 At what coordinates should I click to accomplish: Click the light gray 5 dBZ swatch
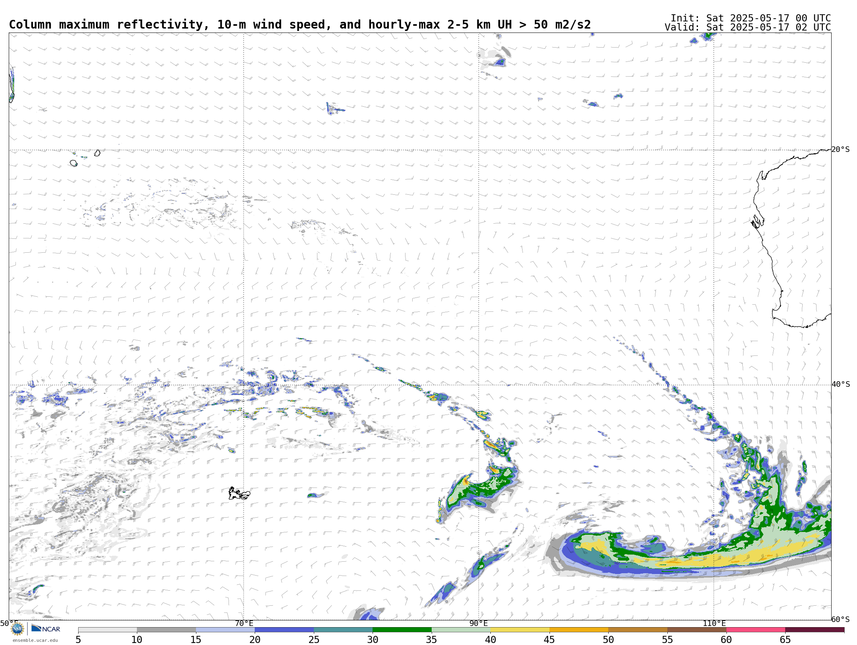108,630
